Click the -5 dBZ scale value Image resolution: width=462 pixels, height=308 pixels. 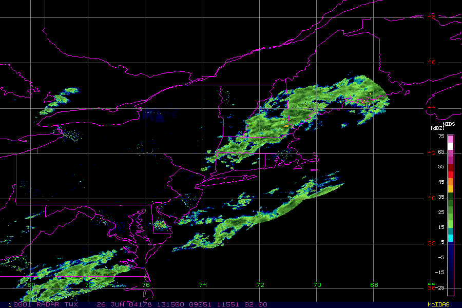coord(441,258)
